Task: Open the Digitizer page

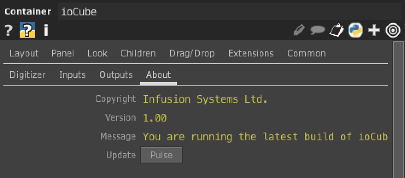Action: coord(28,75)
